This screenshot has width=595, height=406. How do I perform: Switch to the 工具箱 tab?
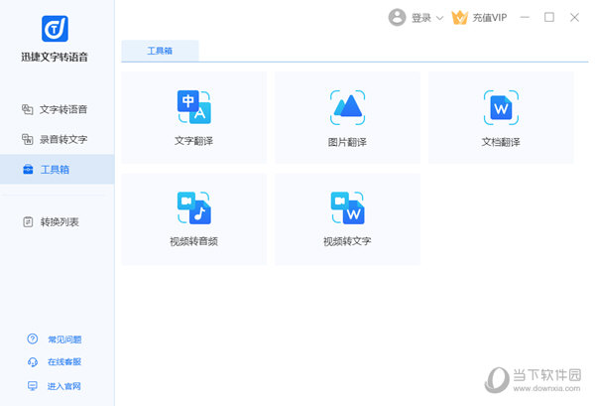click(160, 51)
